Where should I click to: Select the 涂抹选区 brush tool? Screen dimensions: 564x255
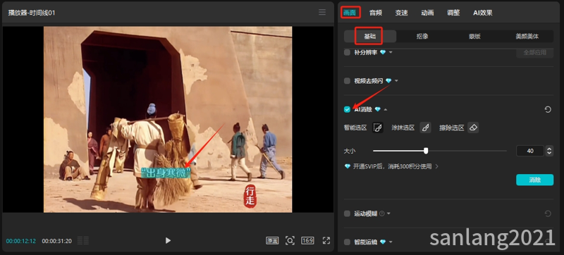click(426, 127)
